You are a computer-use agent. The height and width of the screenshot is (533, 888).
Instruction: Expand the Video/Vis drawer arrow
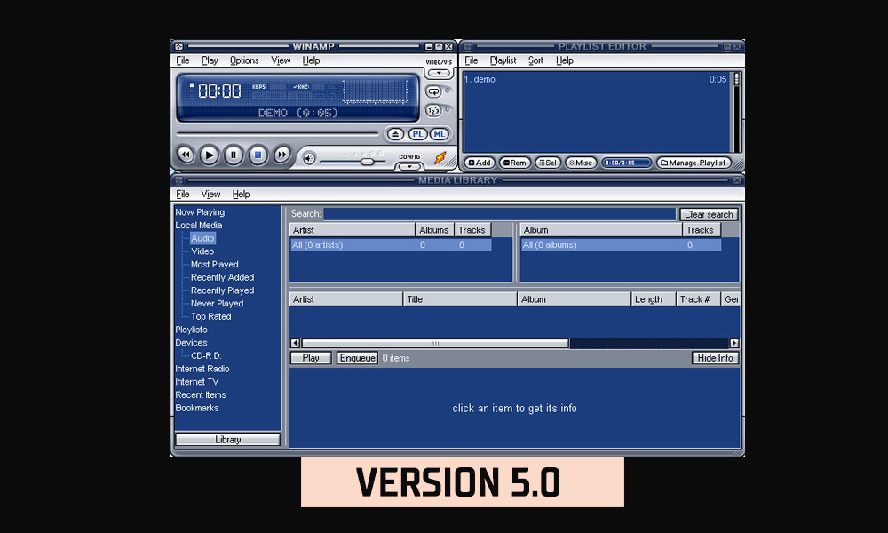439,73
